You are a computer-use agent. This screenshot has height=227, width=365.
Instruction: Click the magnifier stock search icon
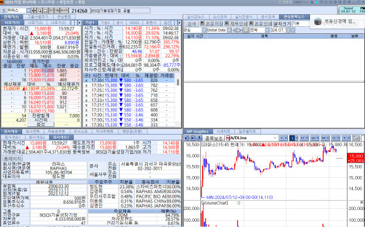click(40, 11)
